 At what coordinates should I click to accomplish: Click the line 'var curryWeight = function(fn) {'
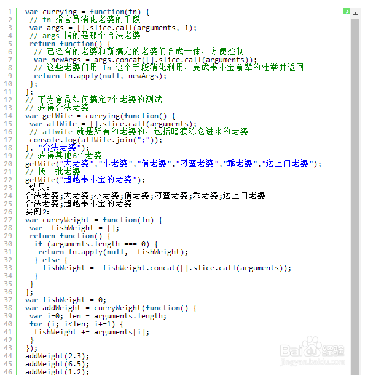pyautogui.click(x=94, y=220)
